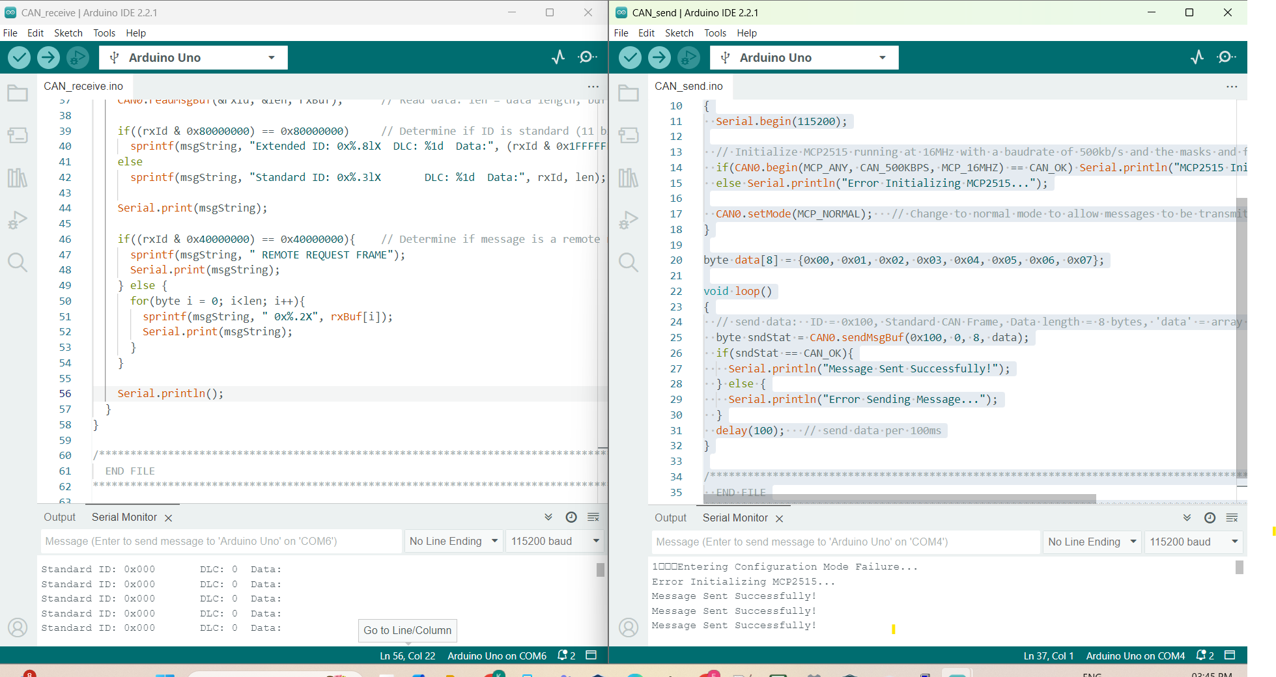Screen dimensions: 1276x677
Task: Open Debug panel in CAN_send sidebar
Action: point(629,220)
